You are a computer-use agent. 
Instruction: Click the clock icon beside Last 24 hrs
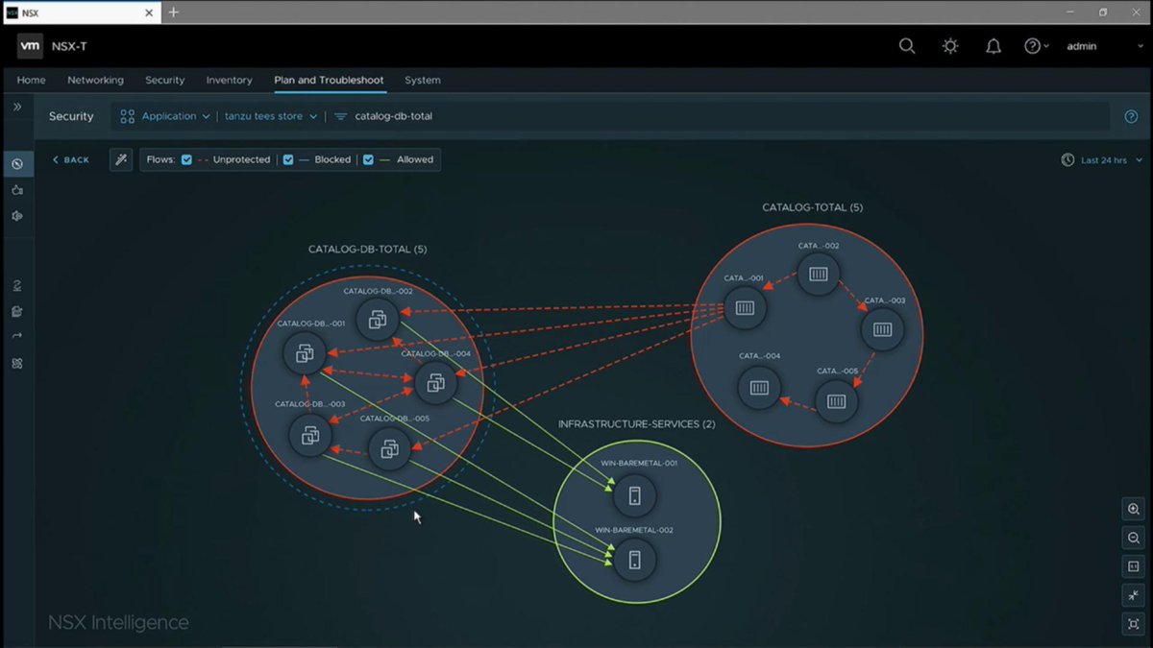point(1067,160)
